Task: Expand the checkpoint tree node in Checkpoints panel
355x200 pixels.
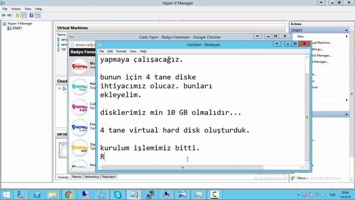Action: (59, 88)
